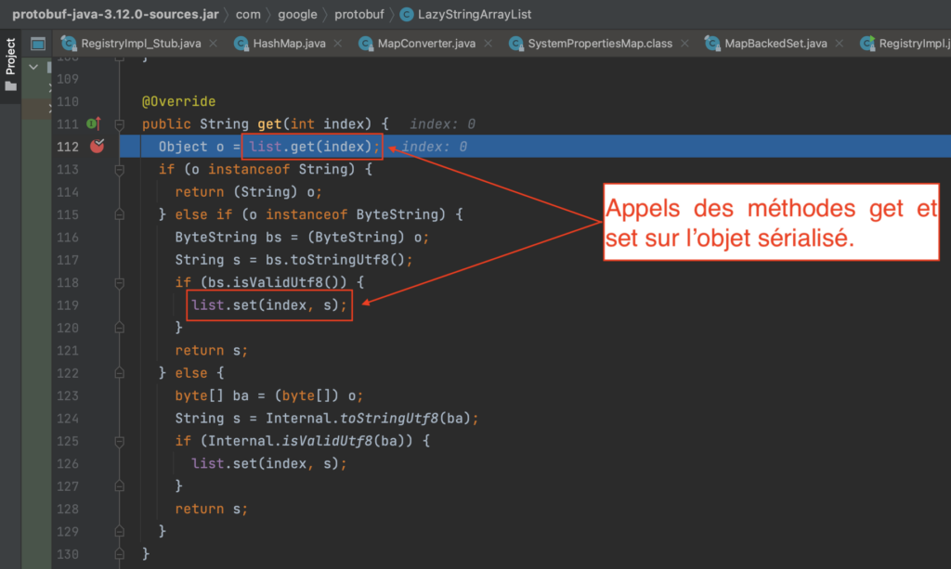
Task: Click the fold end marker on line 130
Action: 120,554
